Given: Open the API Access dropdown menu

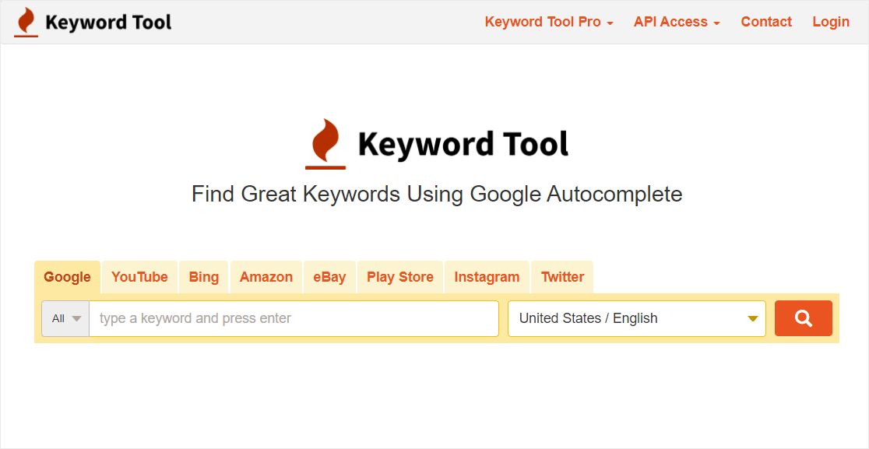Looking at the screenshot, I should pyautogui.click(x=677, y=22).
